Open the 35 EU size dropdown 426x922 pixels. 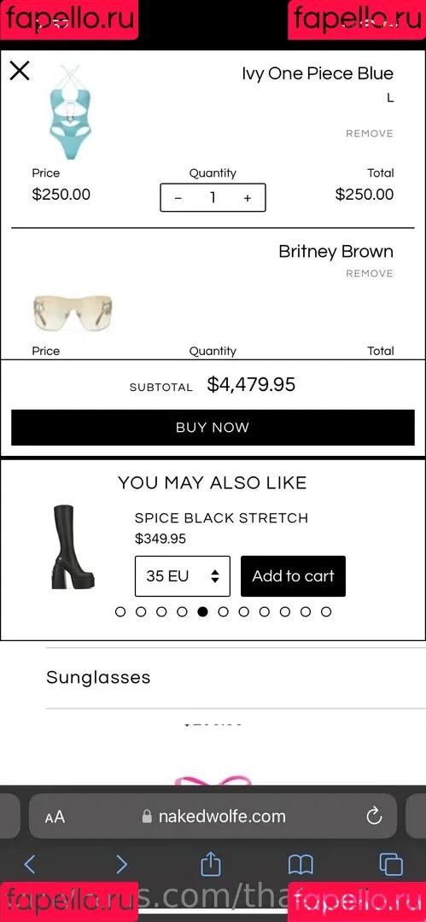pyautogui.click(x=183, y=576)
